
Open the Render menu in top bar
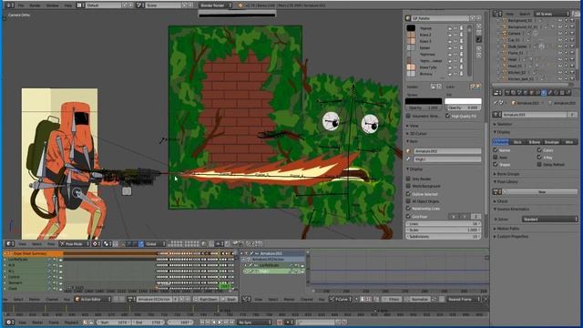click(x=35, y=5)
